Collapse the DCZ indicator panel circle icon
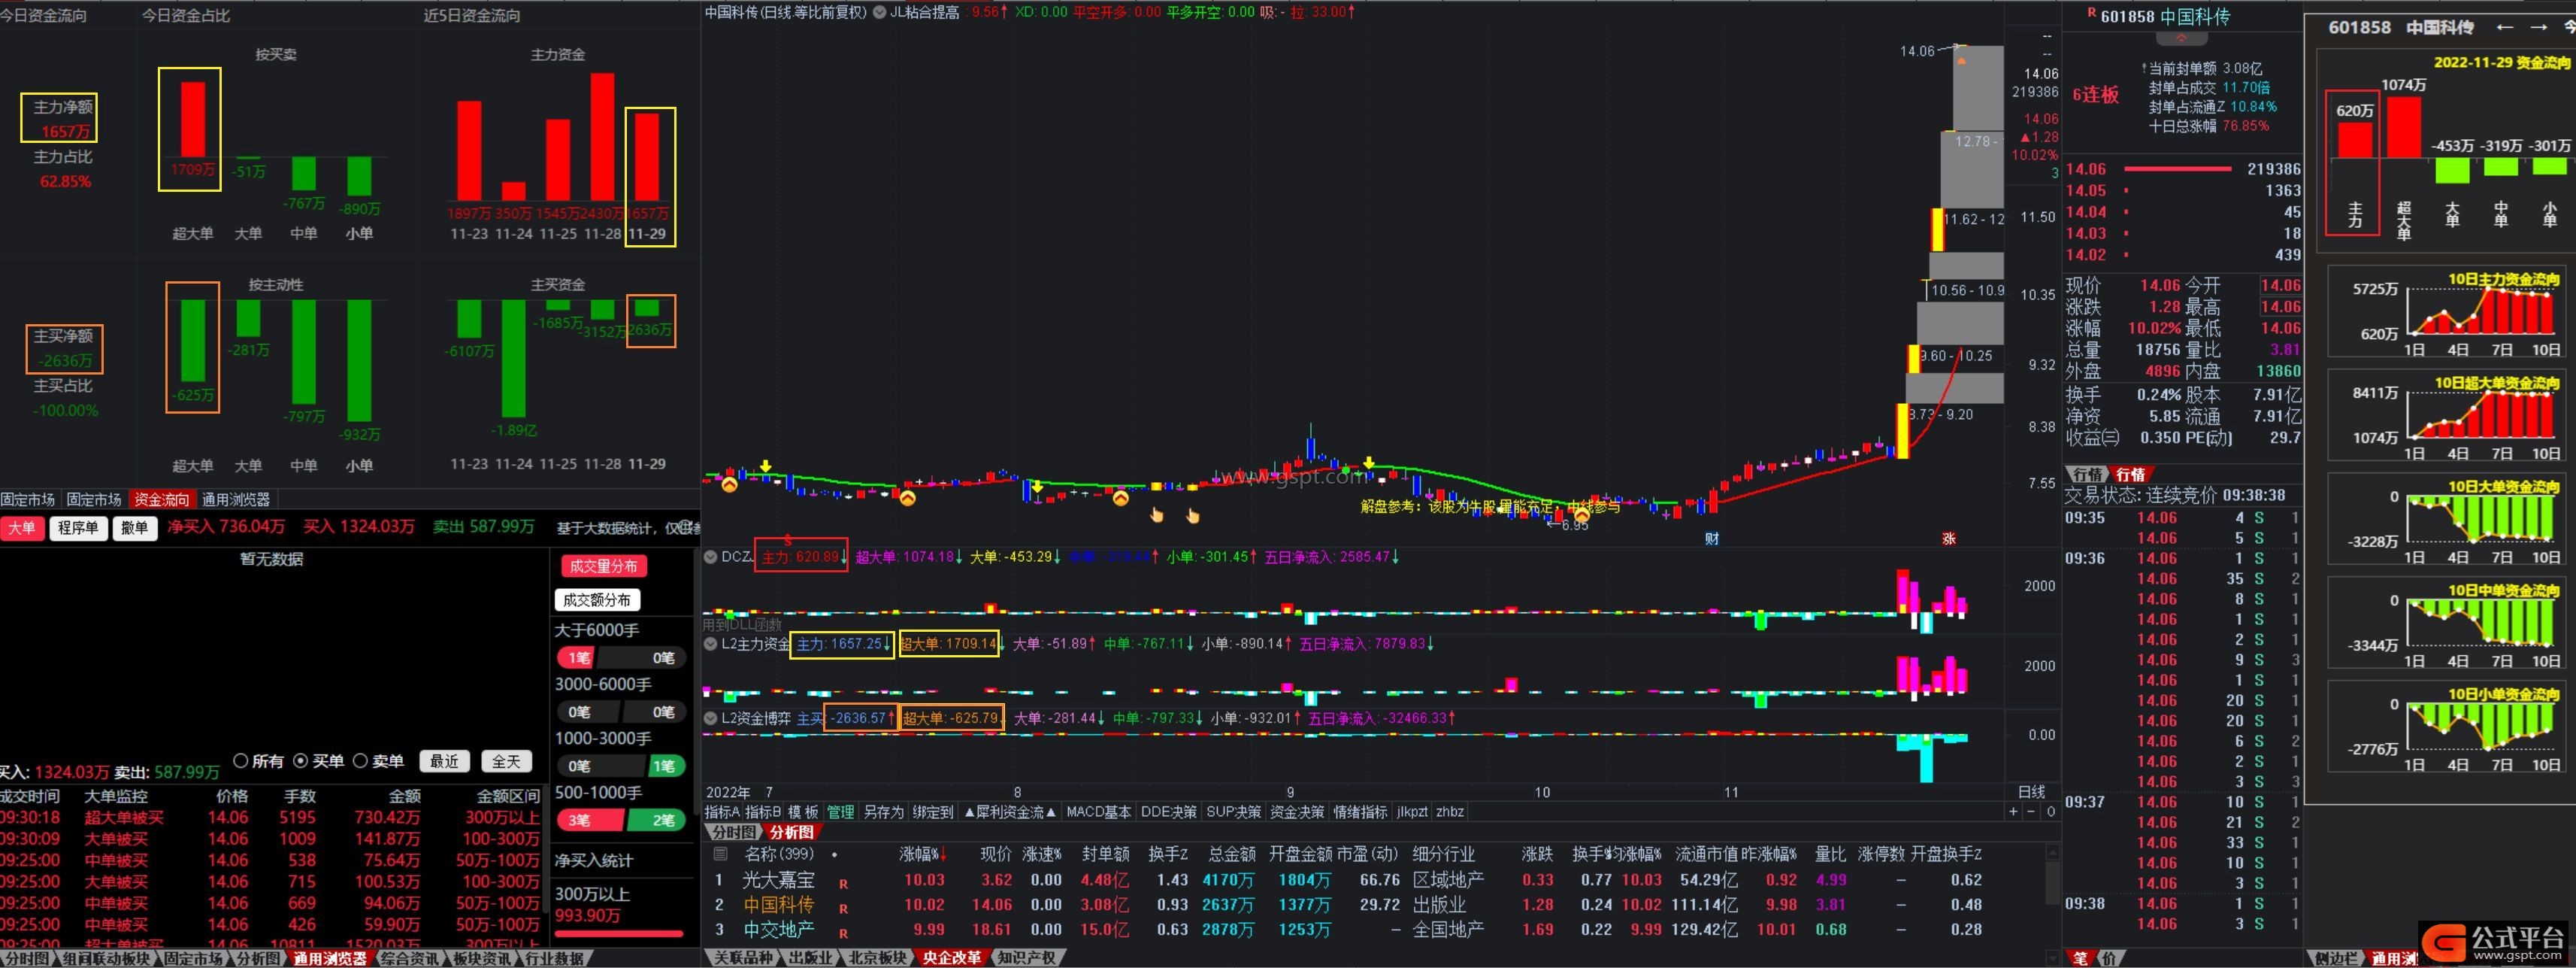 coord(710,557)
